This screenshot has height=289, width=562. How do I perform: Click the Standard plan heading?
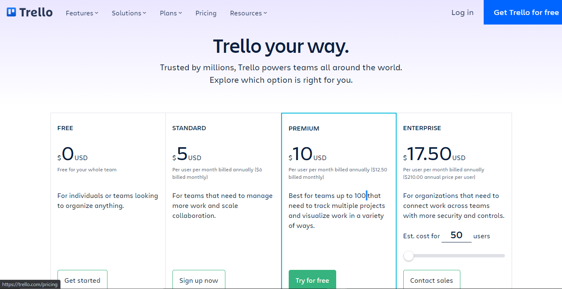(189, 128)
